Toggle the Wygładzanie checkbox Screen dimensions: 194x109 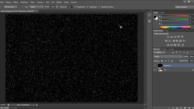[x=75, y=7]
